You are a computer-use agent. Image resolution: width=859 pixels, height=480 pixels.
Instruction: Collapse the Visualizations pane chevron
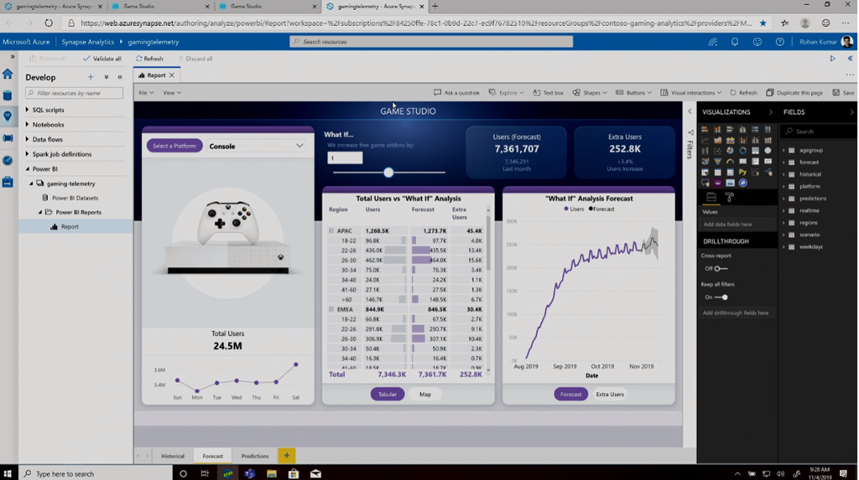(x=771, y=112)
